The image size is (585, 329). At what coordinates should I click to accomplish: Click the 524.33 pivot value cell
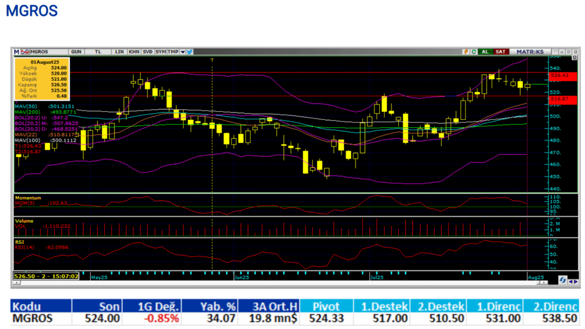coord(326,319)
